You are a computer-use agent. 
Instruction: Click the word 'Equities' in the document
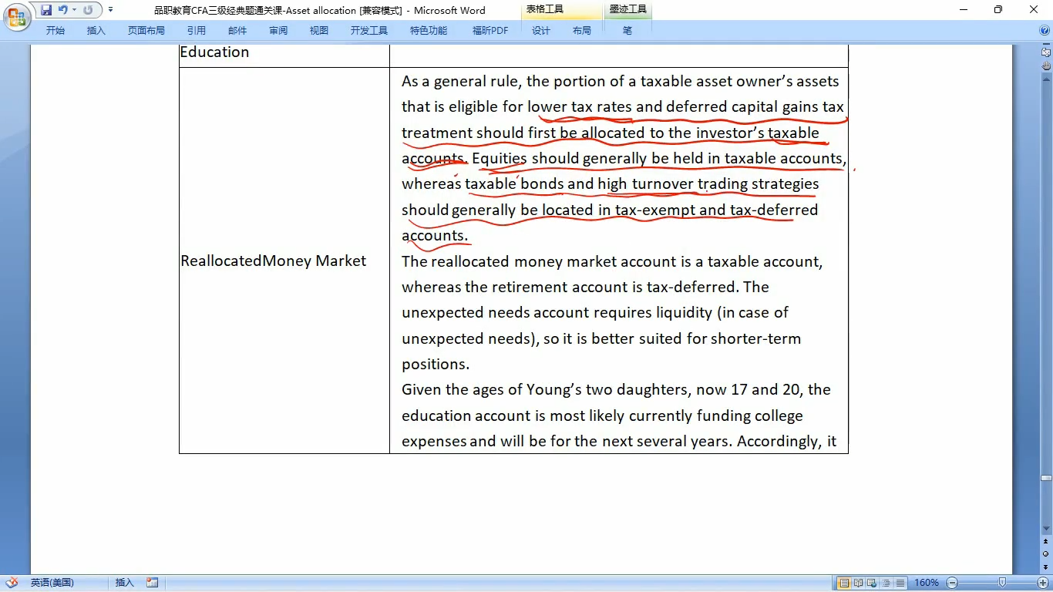pyautogui.click(x=500, y=158)
